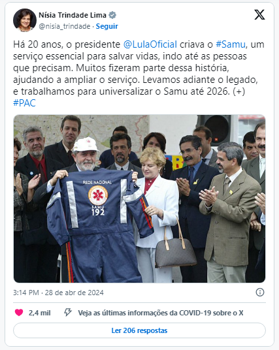Open the #PAC hashtag
This screenshot has height=350, width=279.
(24, 103)
